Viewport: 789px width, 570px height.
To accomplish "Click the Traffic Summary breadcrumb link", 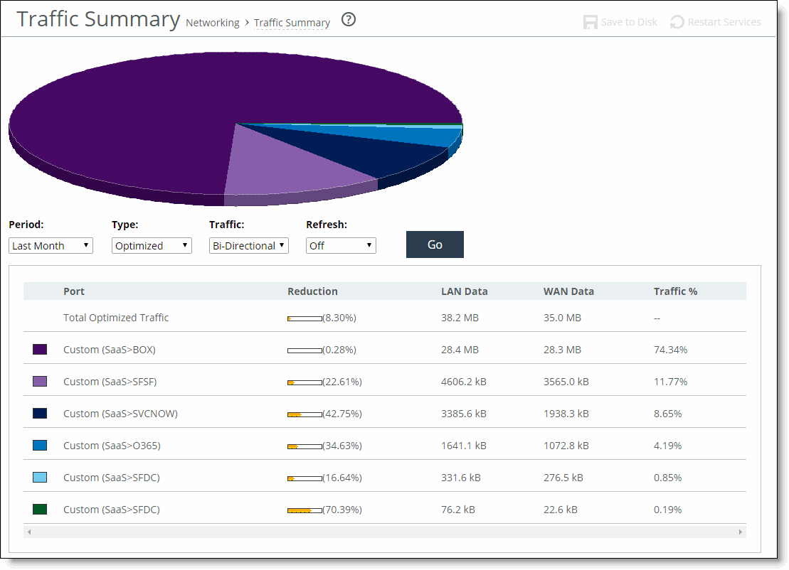I will [x=292, y=23].
